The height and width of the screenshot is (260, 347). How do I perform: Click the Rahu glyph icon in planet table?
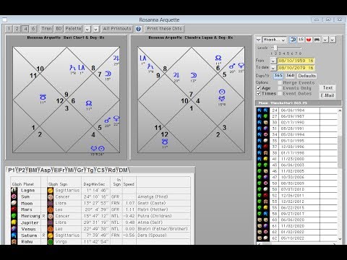click(x=14, y=241)
